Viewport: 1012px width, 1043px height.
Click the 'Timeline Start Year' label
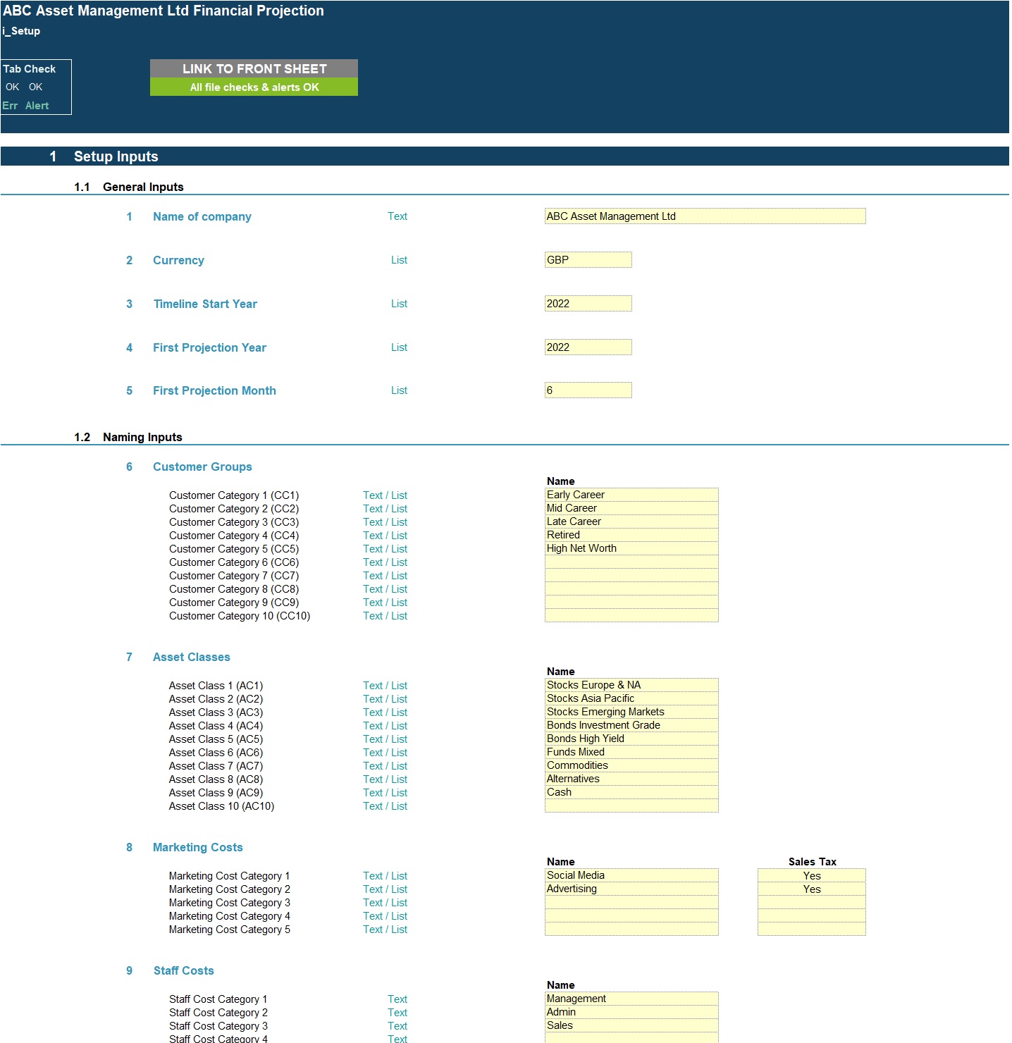click(205, 304)
